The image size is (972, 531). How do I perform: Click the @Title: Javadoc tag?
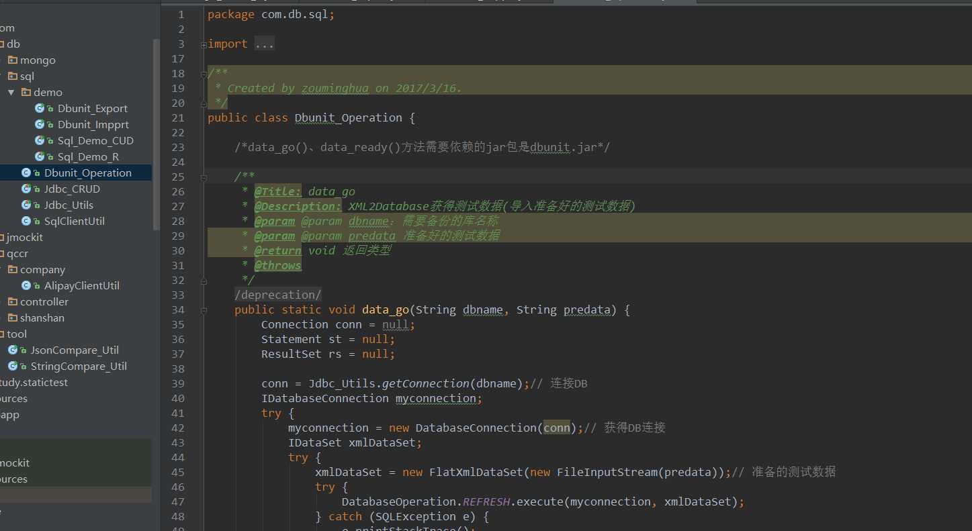[277, 191]
